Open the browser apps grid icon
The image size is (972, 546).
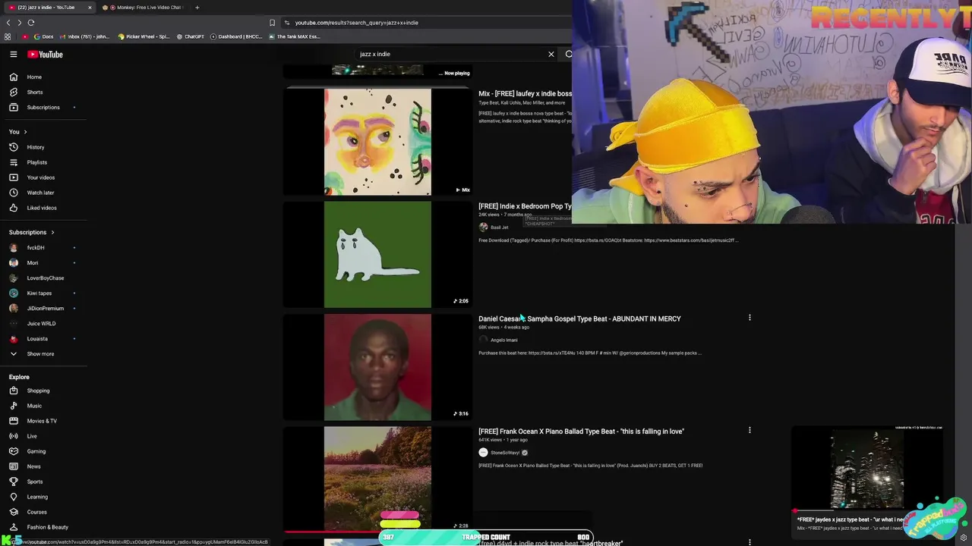[8, 36]
